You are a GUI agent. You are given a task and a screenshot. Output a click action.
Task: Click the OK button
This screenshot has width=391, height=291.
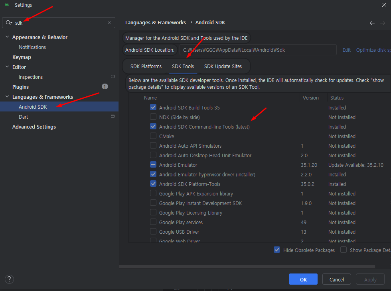[303, 279]
